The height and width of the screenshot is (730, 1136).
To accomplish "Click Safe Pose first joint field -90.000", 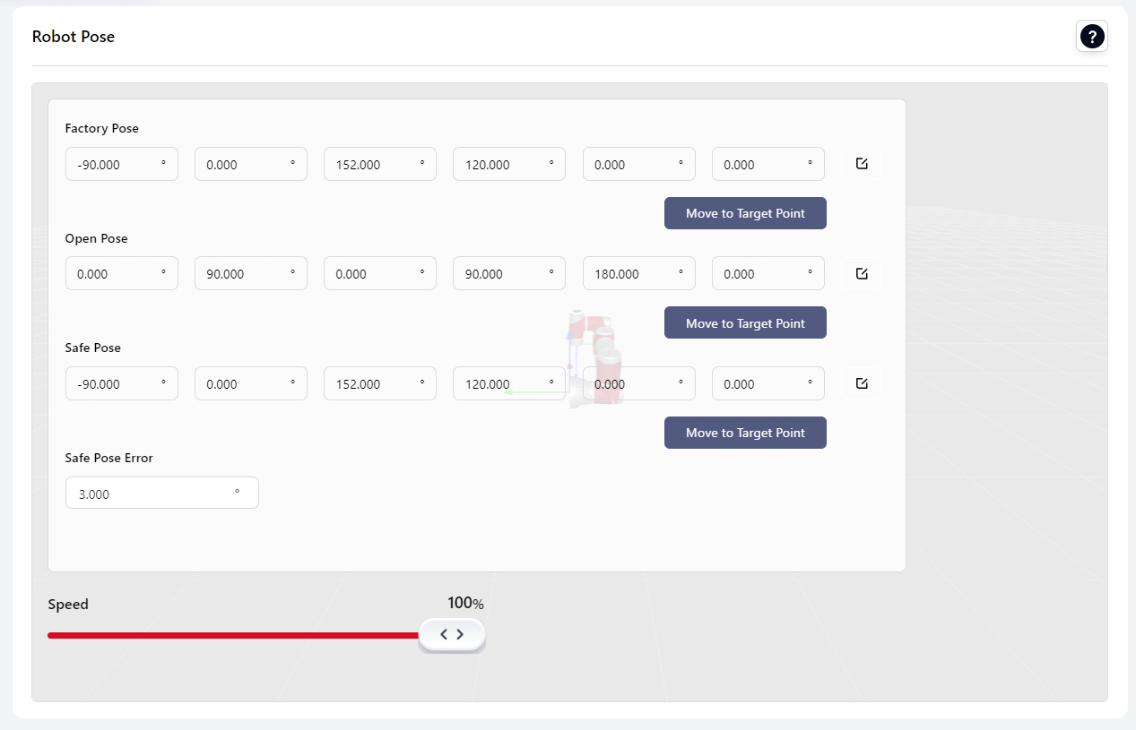I will (x=115, y=384).
